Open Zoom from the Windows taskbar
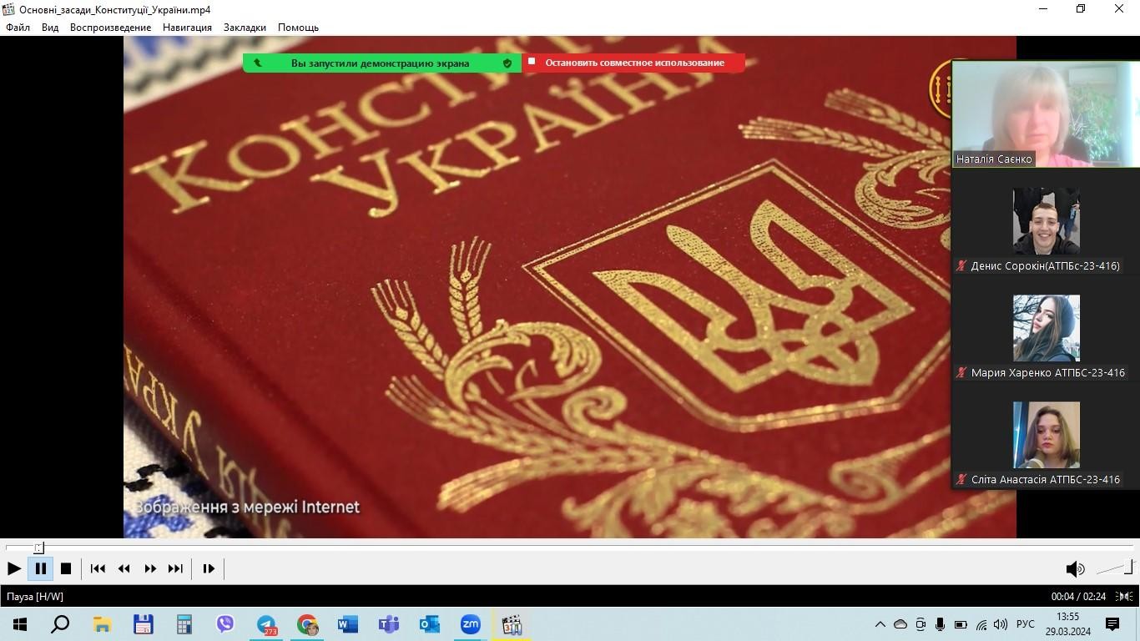The width and height of the screenshot is (1140, 641). [x=471, y=624]
